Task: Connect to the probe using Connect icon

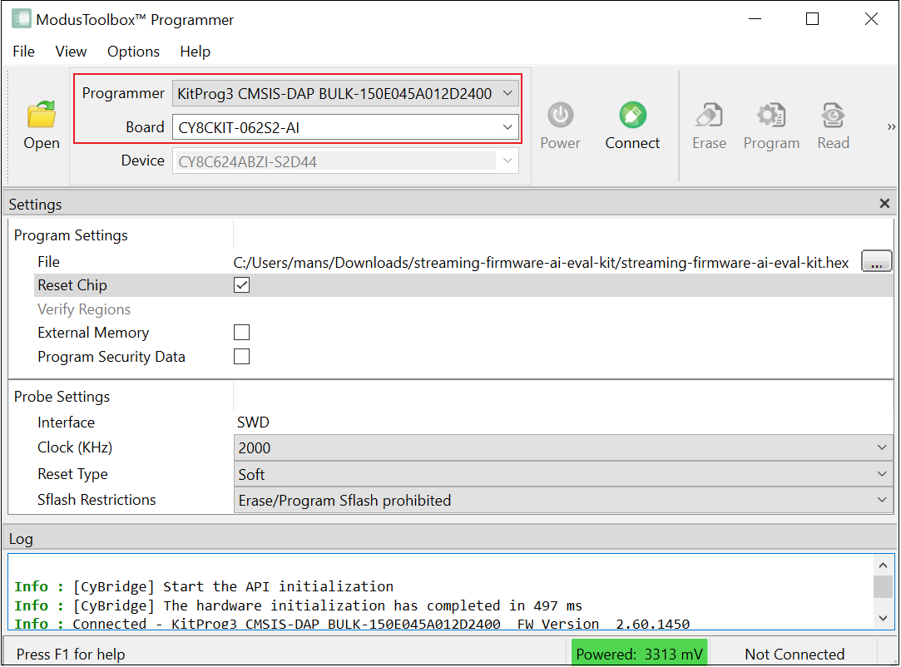Action: 632,115
